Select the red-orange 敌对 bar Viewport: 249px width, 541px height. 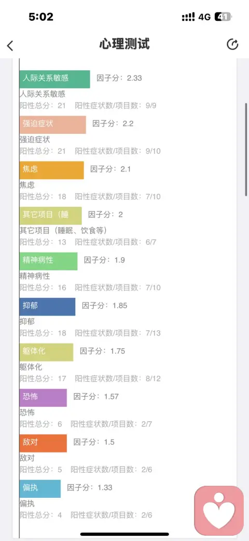click(x=43, y=443)
